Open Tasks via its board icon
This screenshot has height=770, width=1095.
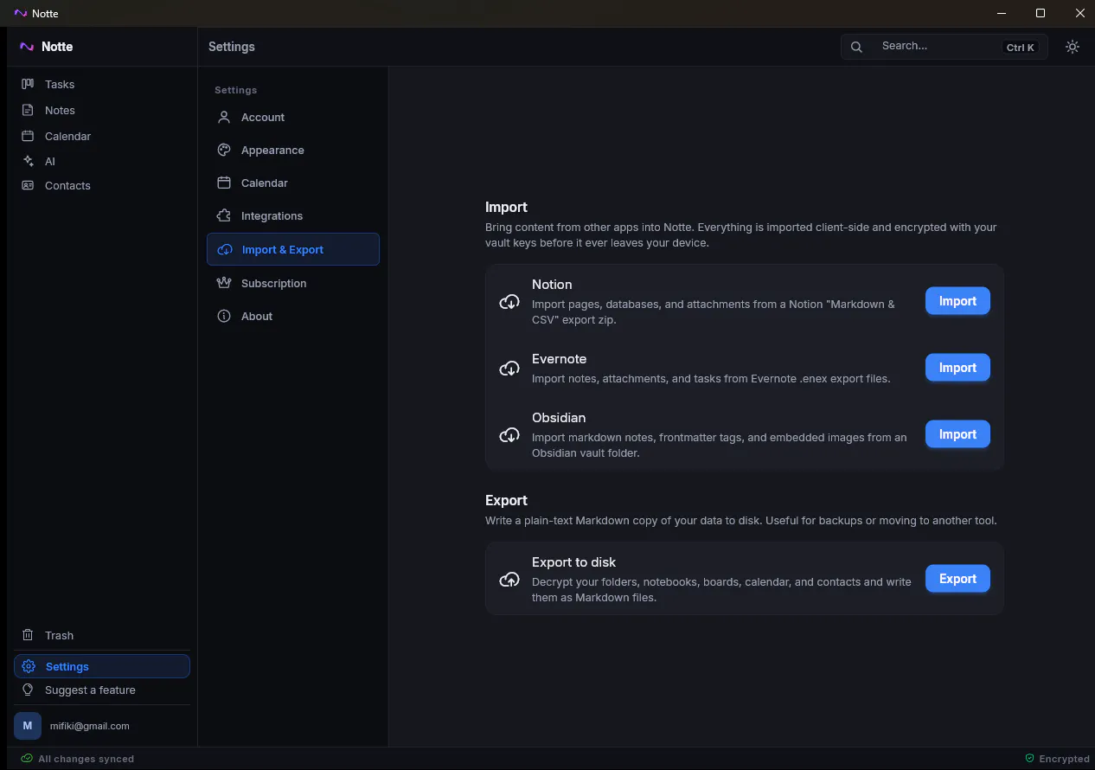[x=28, y=84]
